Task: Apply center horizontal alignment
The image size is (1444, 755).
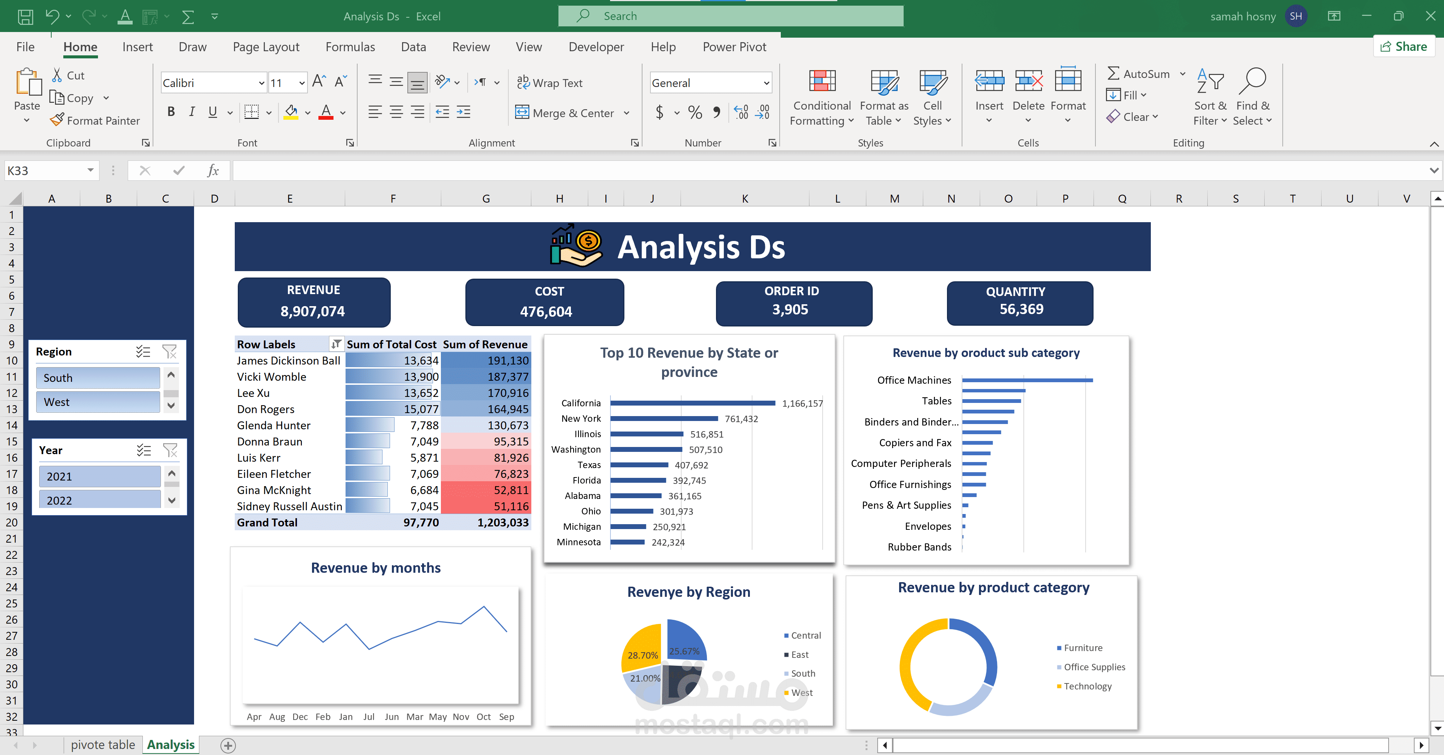Action: (396, 112)
